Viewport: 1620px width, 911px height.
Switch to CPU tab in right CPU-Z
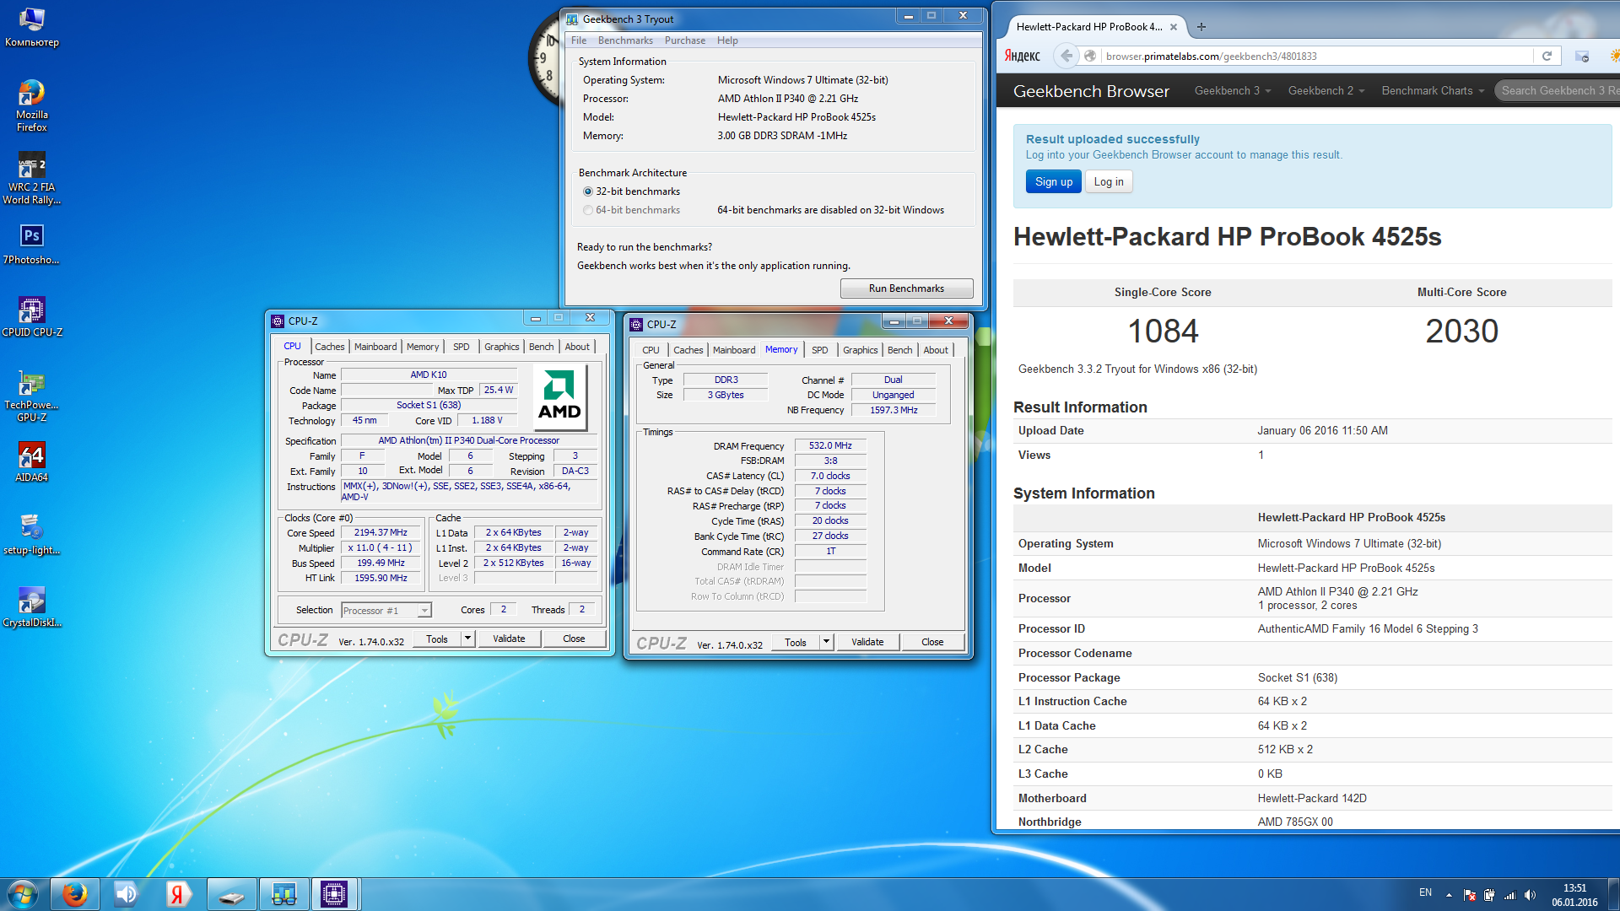point(651,350)
